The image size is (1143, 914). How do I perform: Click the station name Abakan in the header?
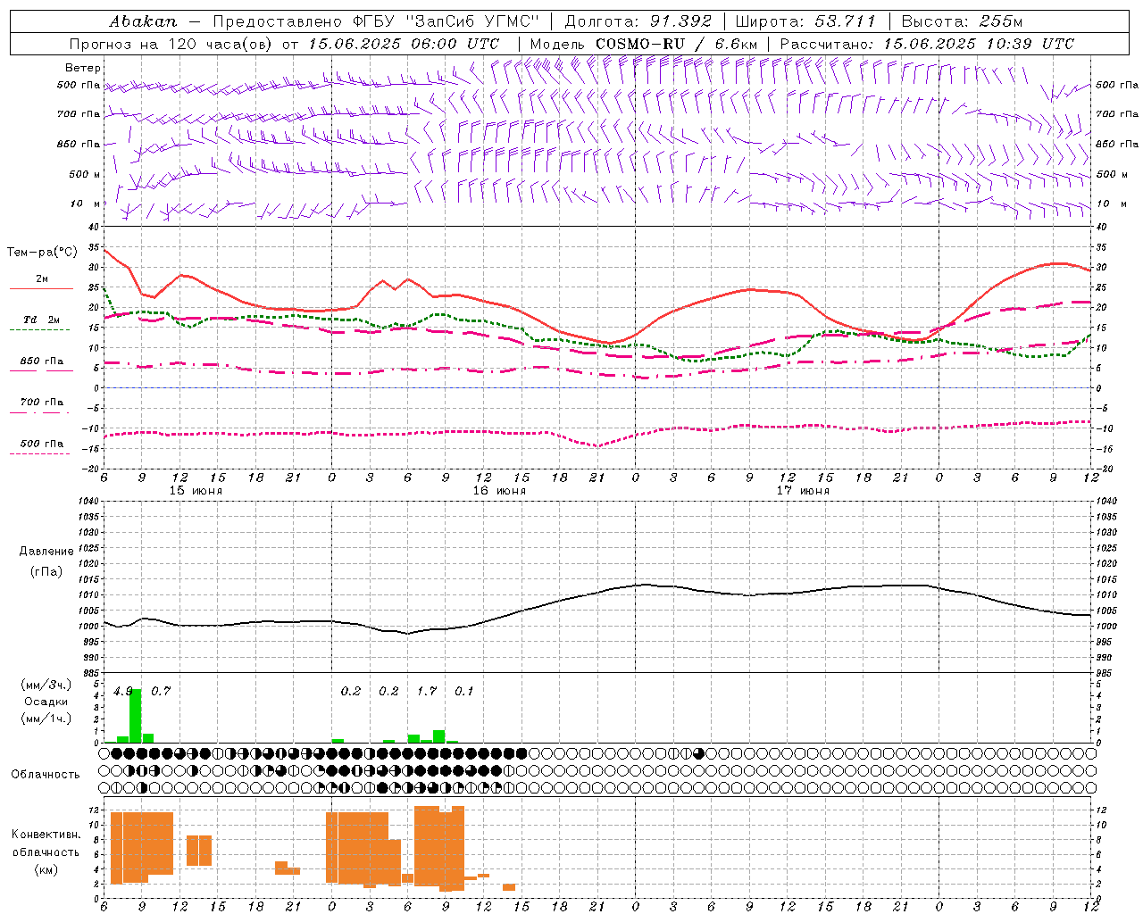(x=143, y=21)
